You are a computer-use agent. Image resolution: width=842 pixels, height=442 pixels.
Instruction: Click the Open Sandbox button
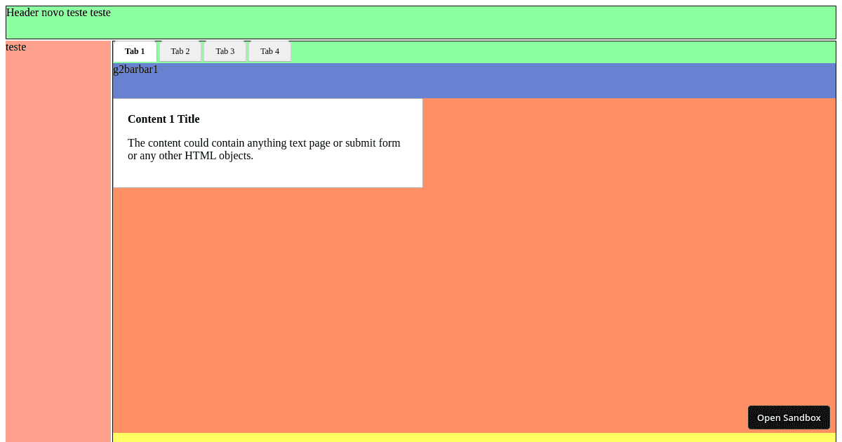(x=789, y=417)
